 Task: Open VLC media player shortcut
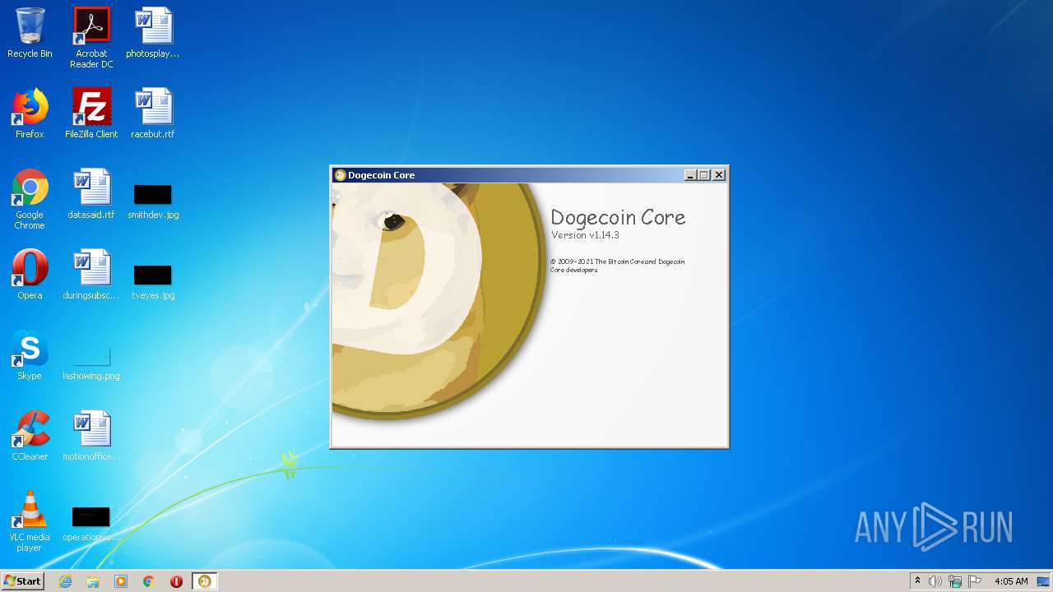click(x=30, y=521)
